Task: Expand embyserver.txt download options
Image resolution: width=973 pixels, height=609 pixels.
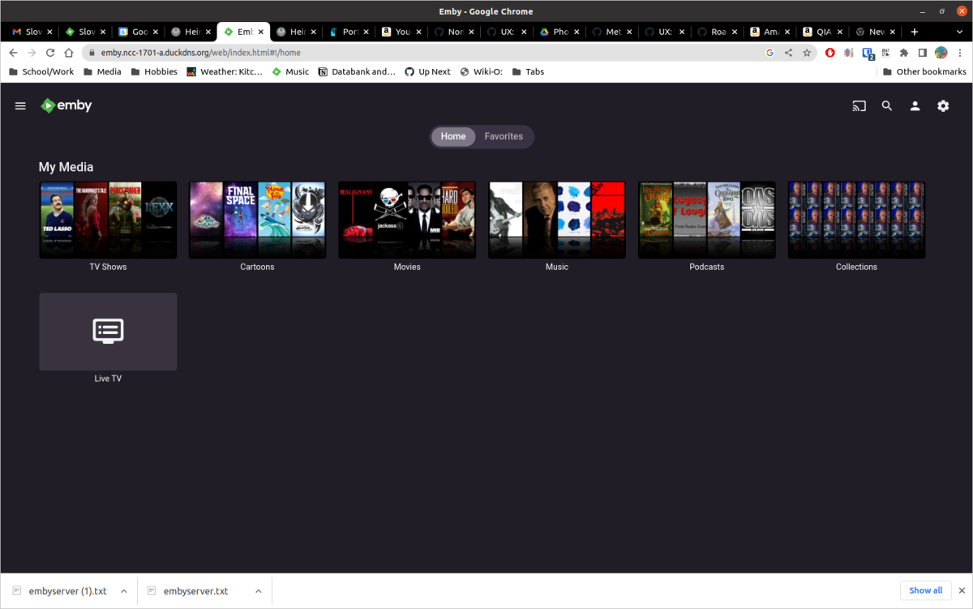Action: coord(259,591)
